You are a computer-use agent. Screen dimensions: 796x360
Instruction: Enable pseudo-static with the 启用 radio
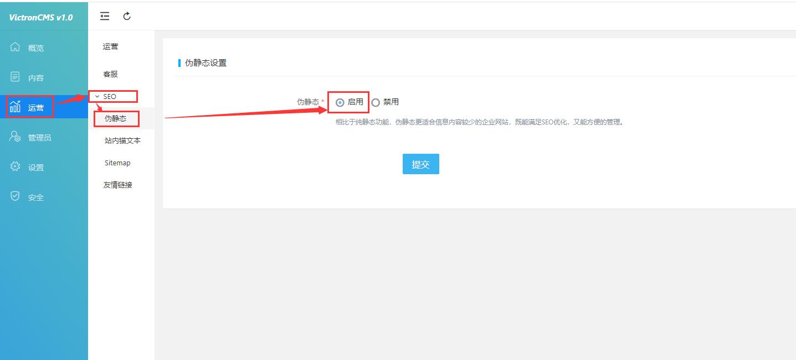point(340,102)
